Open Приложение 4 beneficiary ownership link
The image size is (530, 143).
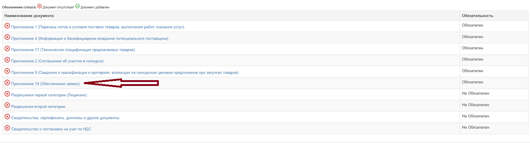coord(90,39)
